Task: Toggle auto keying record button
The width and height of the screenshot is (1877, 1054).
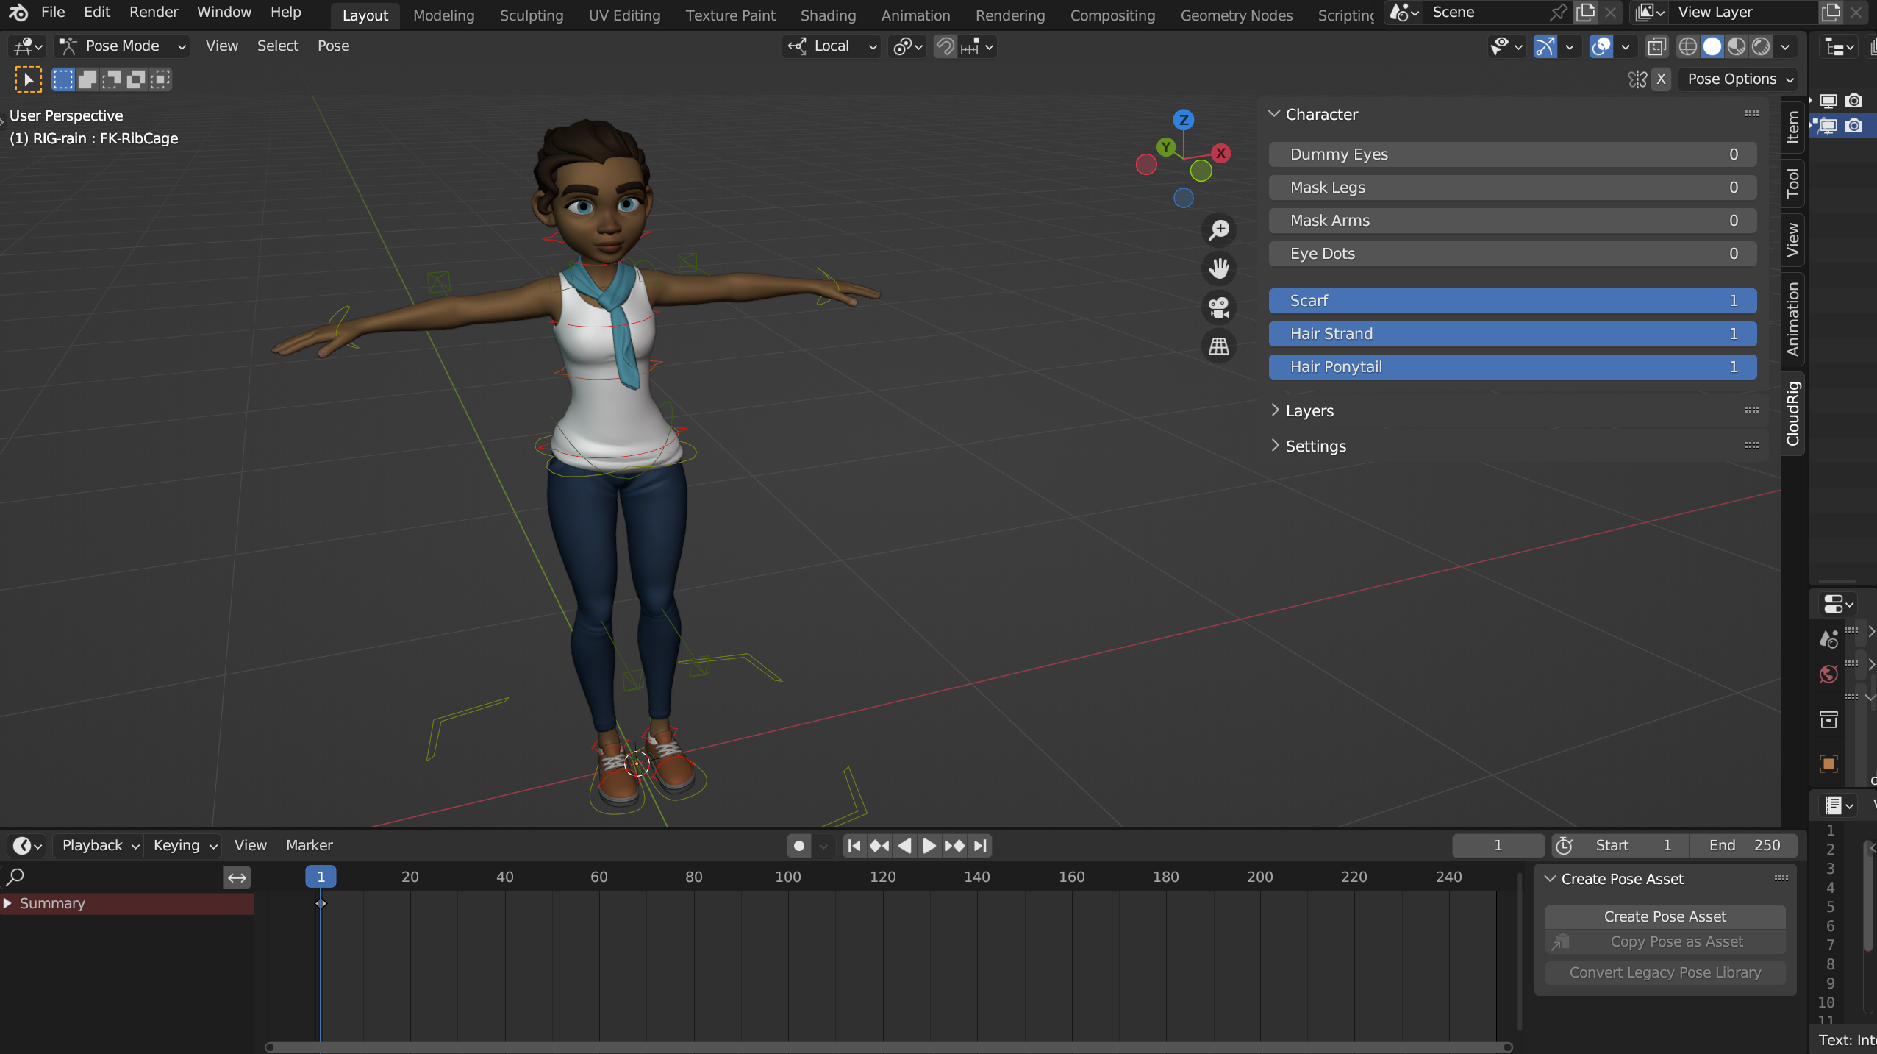Action: 799,846
